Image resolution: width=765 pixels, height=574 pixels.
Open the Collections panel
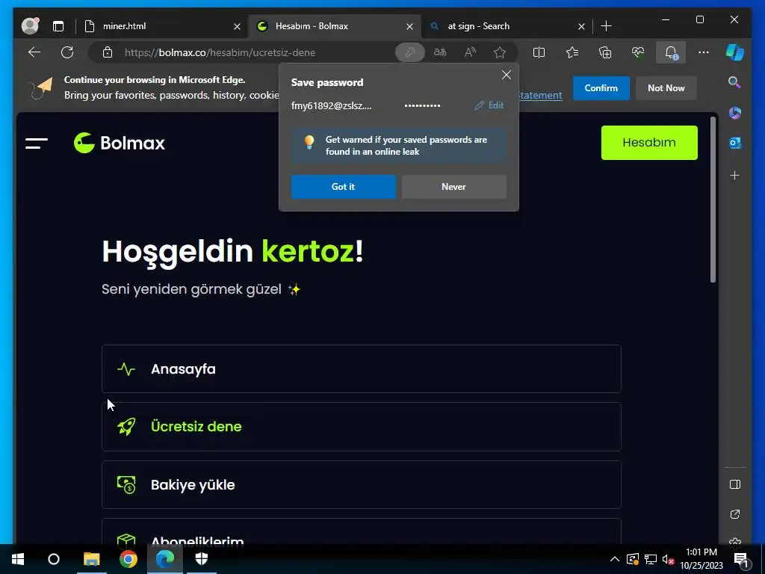(605, 52)
